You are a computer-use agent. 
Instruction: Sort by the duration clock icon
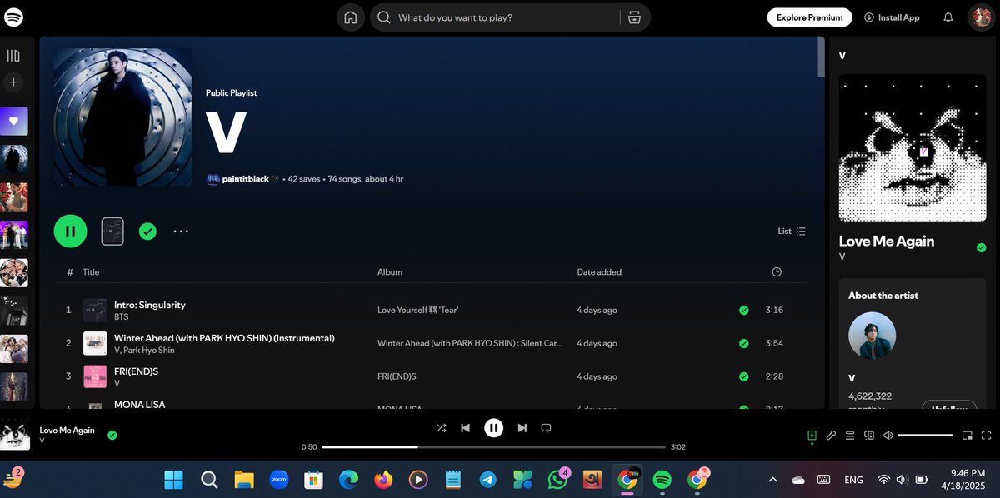tap(777, 272)
